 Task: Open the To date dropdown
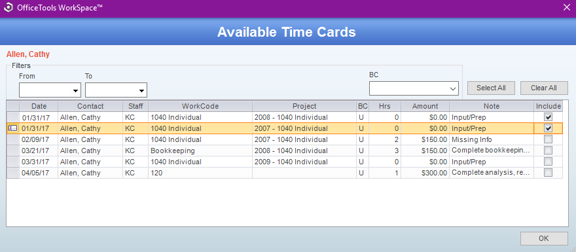141,90
